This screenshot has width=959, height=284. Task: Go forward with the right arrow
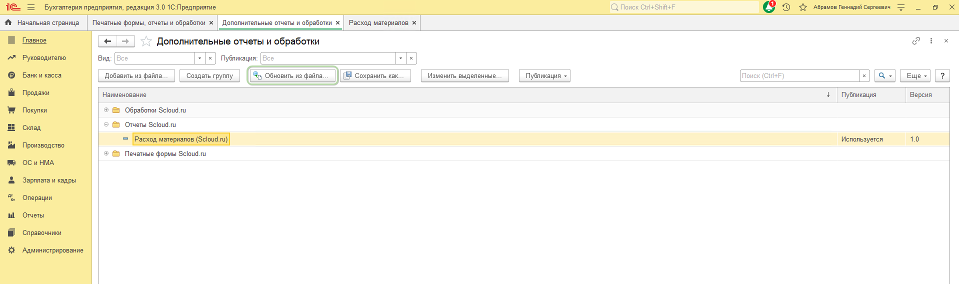[x=125, y=41]
